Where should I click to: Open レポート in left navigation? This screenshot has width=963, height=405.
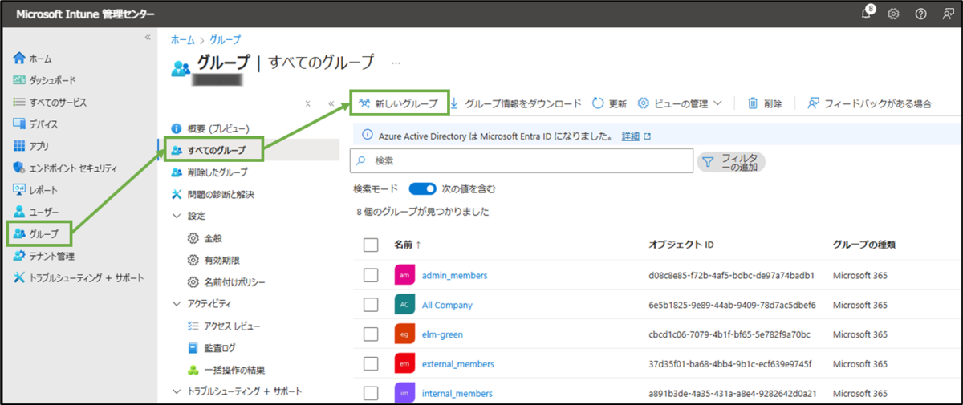point(36,190)
